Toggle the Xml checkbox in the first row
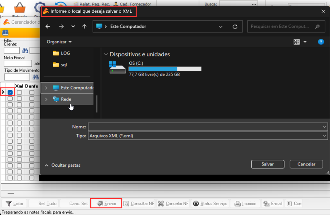Screen dimensions: 330x215 click(x=19, y=92)
